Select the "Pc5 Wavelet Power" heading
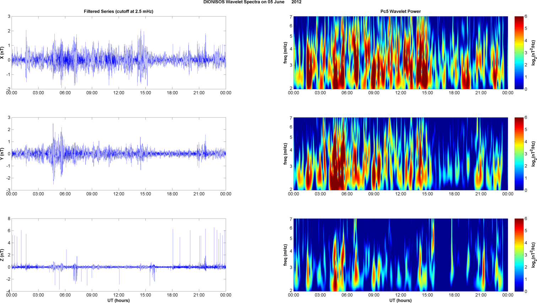The height and width of the screenshot is (303, 537). coord(401,11)
